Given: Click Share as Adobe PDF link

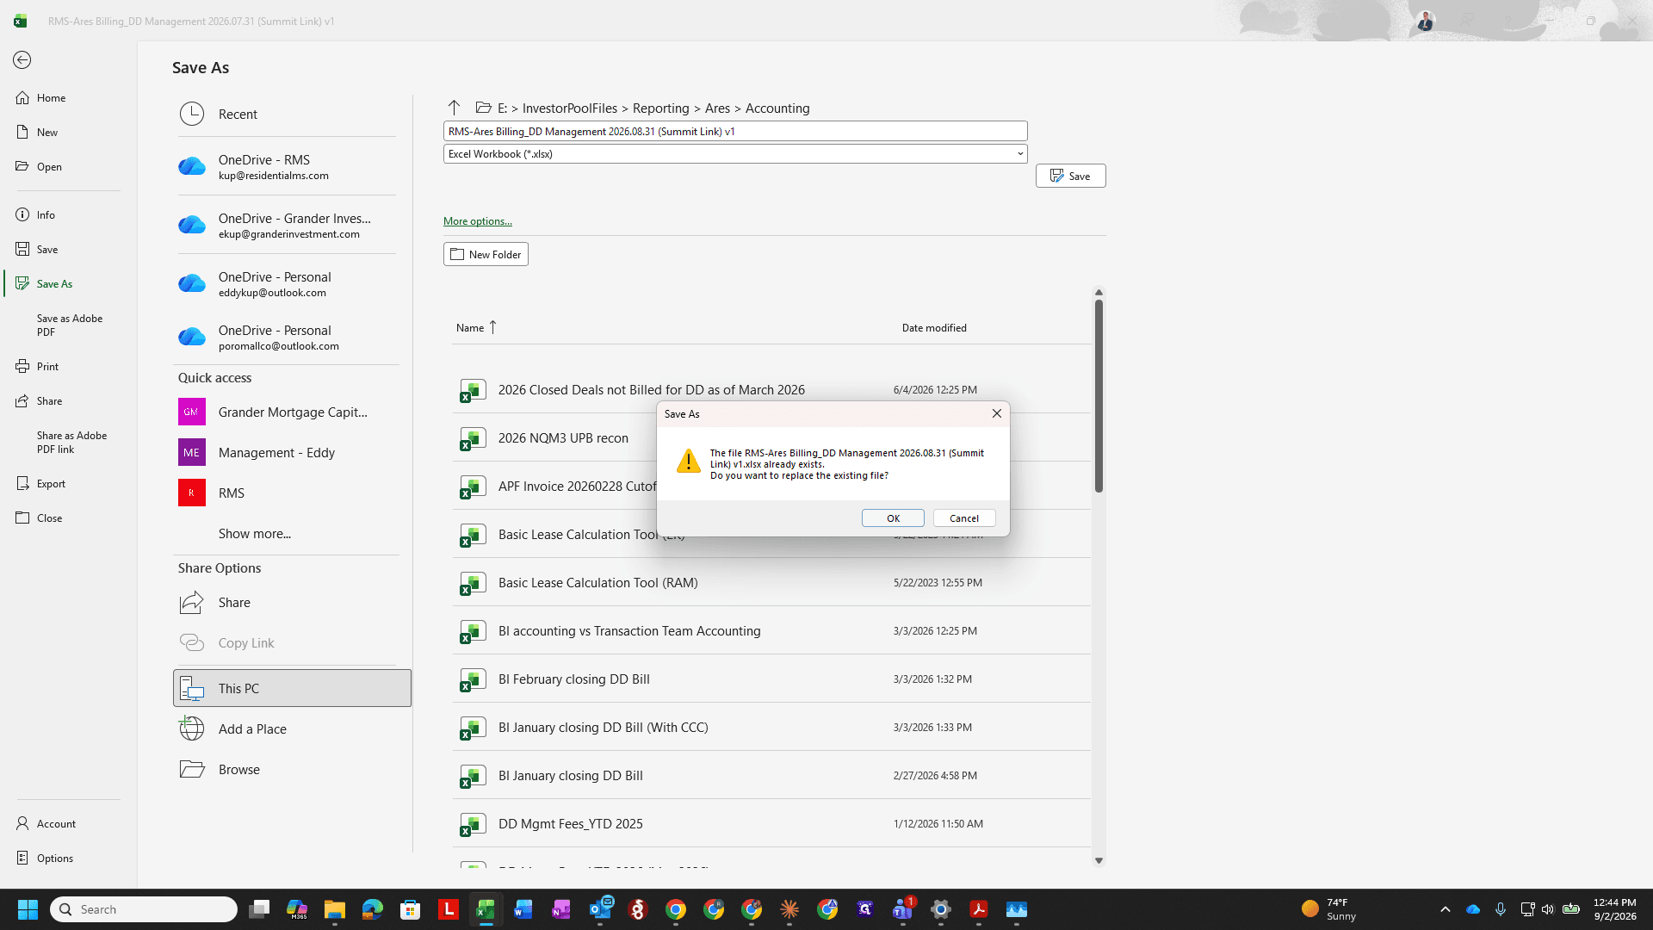Looking at the screenshot, I should (69, 442).
